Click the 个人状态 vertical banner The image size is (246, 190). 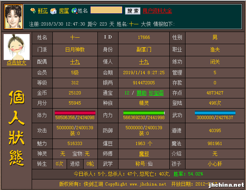click(x=17, y=128)
